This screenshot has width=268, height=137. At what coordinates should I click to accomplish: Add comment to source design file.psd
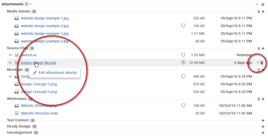click(x=183, y=63)
